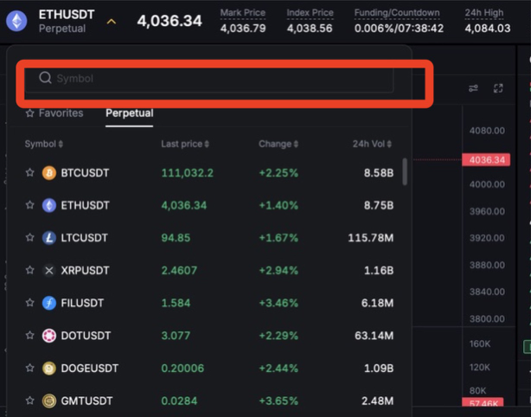Click the Litecoin coin icon in the LTCUSDT row
This screenshot has width=531, height=417.
pyautogui.click(x=49, y=238)
